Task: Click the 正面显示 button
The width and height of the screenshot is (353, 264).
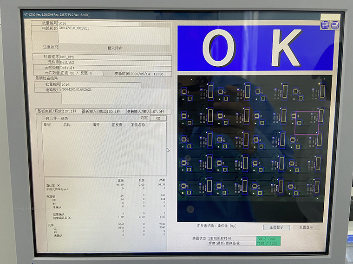Action: point(276,227)
